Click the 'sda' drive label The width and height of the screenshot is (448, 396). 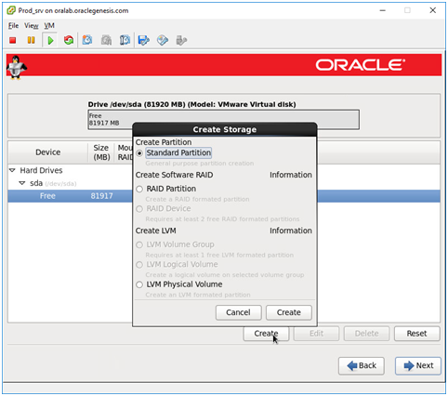tap(36, 183)
